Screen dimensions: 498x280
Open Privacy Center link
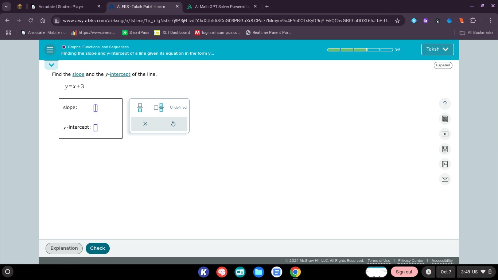pos(411,261)
